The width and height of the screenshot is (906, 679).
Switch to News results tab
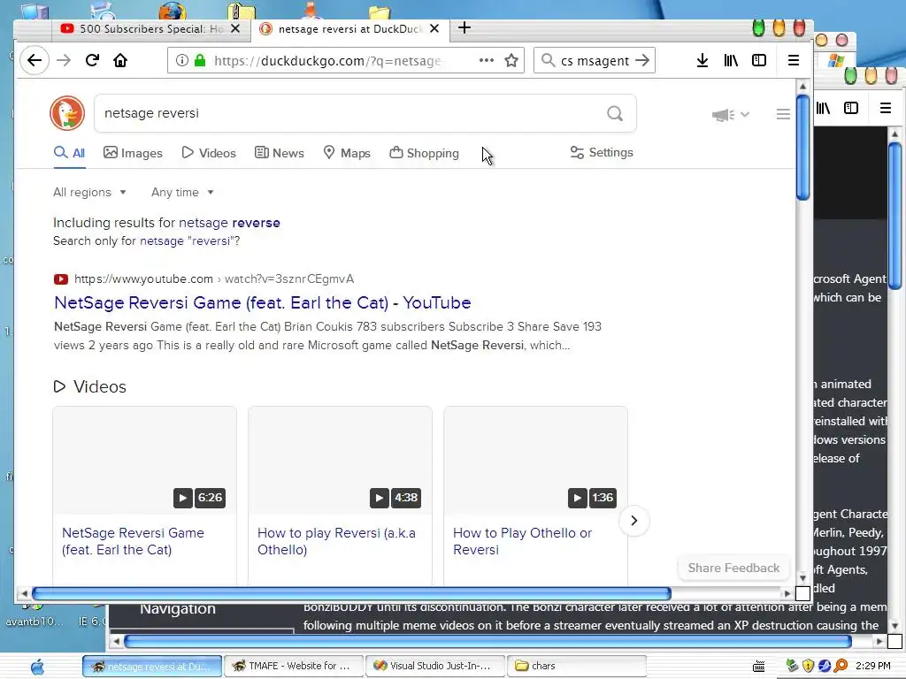(x=280, y=153)
